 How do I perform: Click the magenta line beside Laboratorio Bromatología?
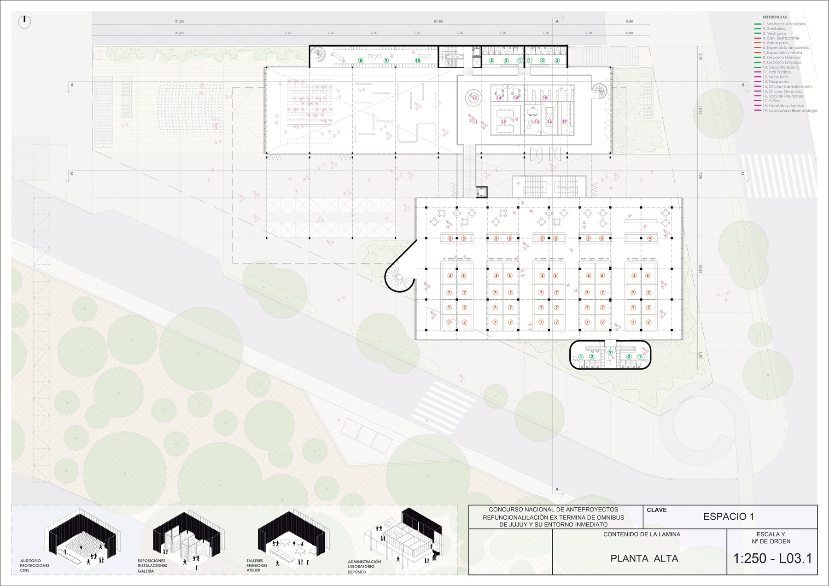(758, 111)
